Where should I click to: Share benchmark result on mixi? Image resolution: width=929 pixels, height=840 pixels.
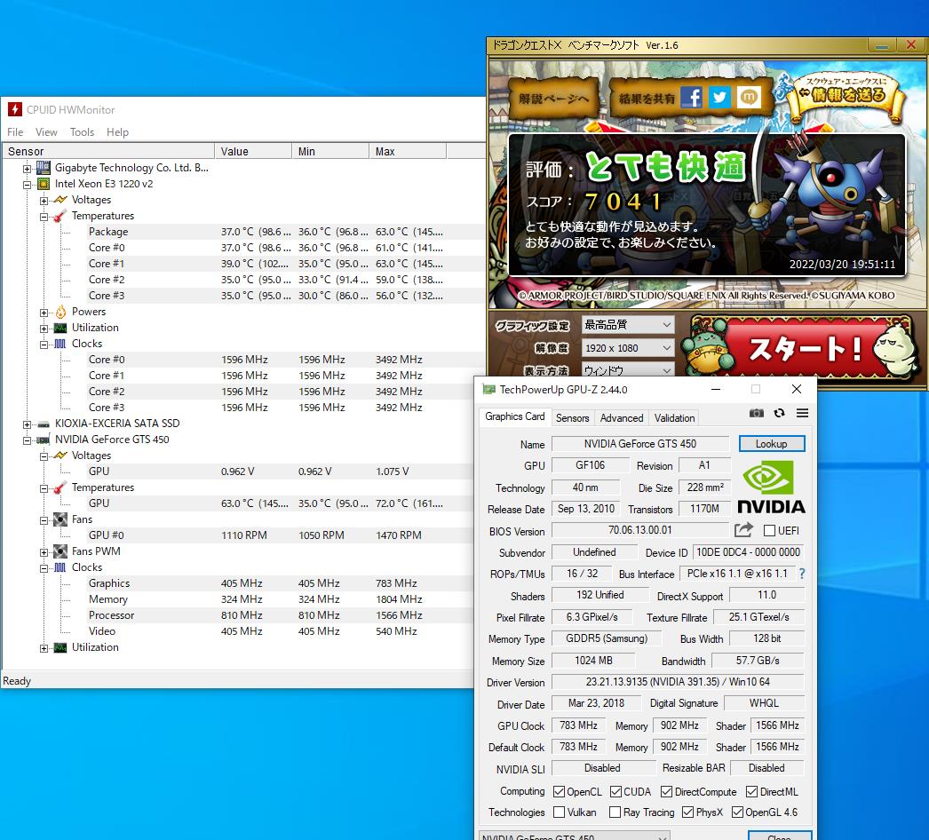(x=749, y=97)
